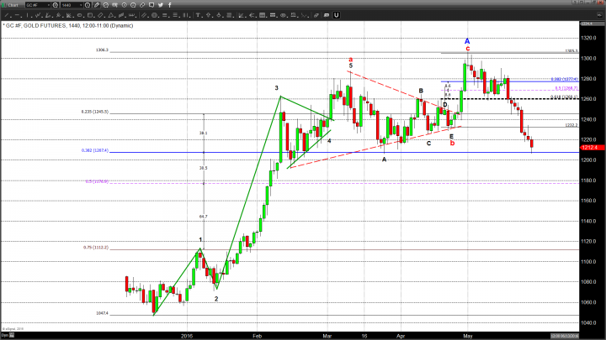Share chart on Twitter
This screenshot has width=606, height=340.
pos(161,5)
